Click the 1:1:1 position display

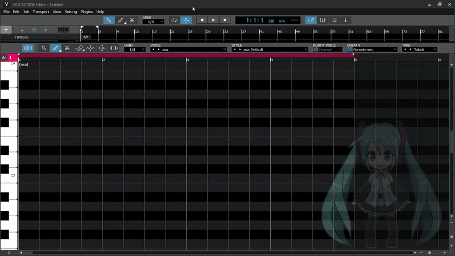(255, 20)
